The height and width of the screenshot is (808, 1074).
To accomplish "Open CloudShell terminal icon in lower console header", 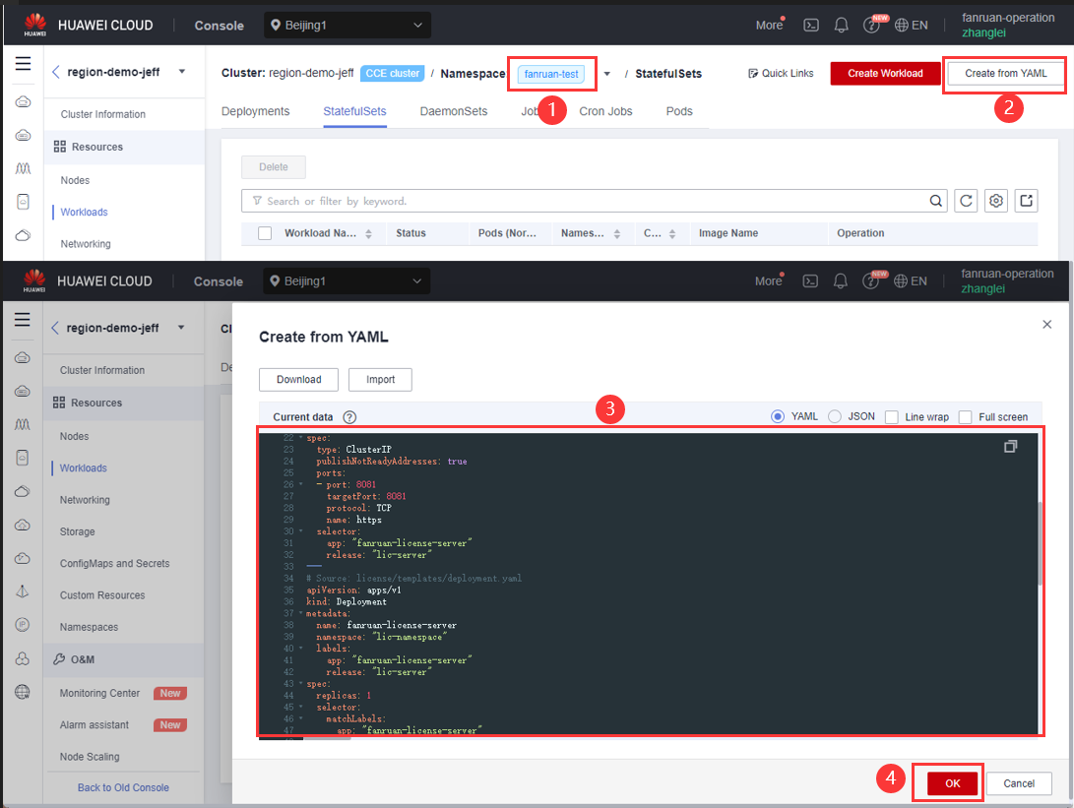I will 810,281.
